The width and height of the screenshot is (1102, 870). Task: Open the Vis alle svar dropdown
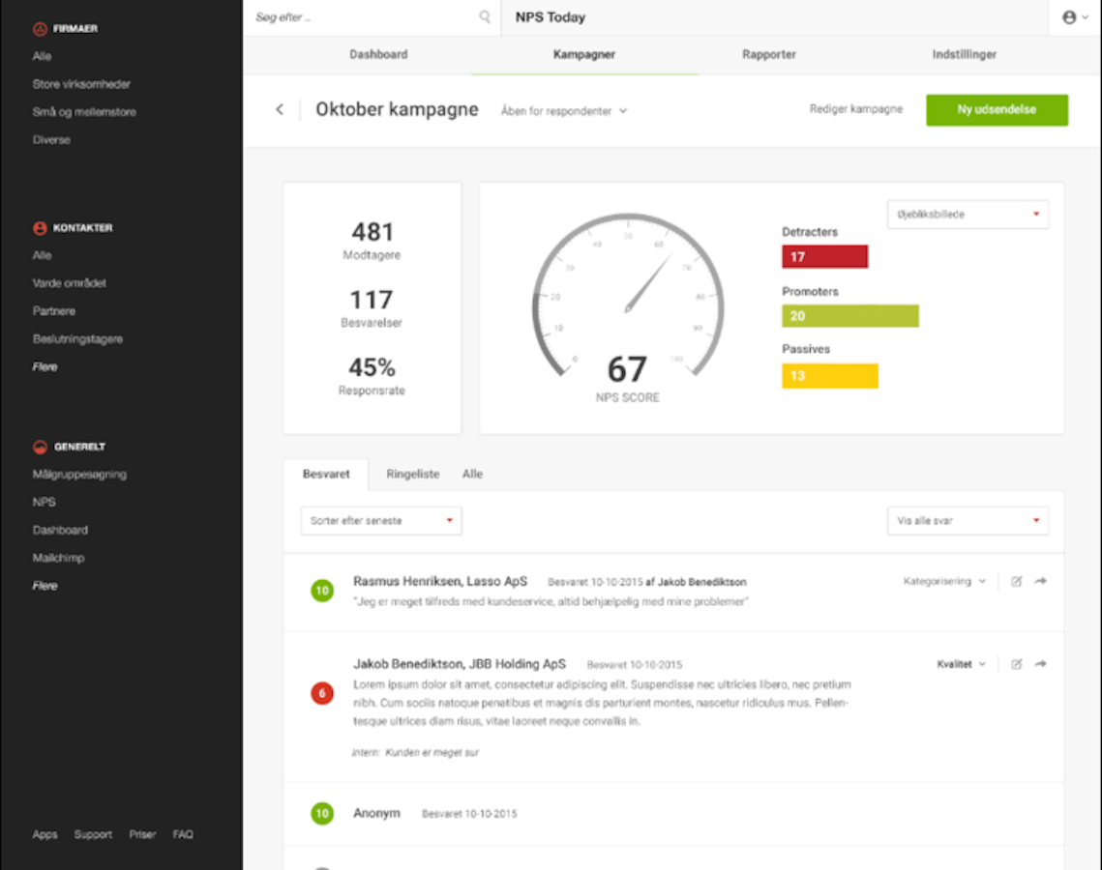[967, 521]
